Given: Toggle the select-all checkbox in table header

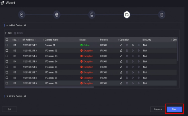Looking at the screenshot, I should pos(7,39).
